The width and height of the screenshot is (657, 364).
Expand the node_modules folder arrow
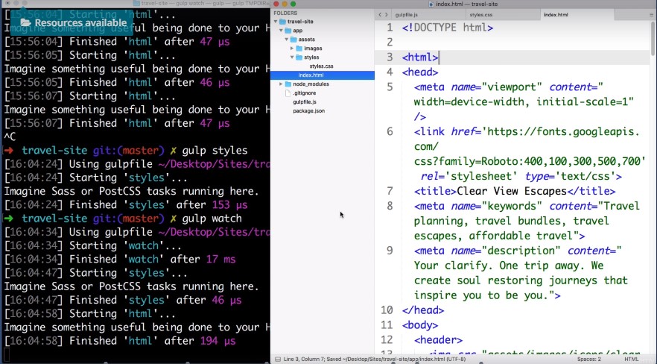click(x=281, y=84)
